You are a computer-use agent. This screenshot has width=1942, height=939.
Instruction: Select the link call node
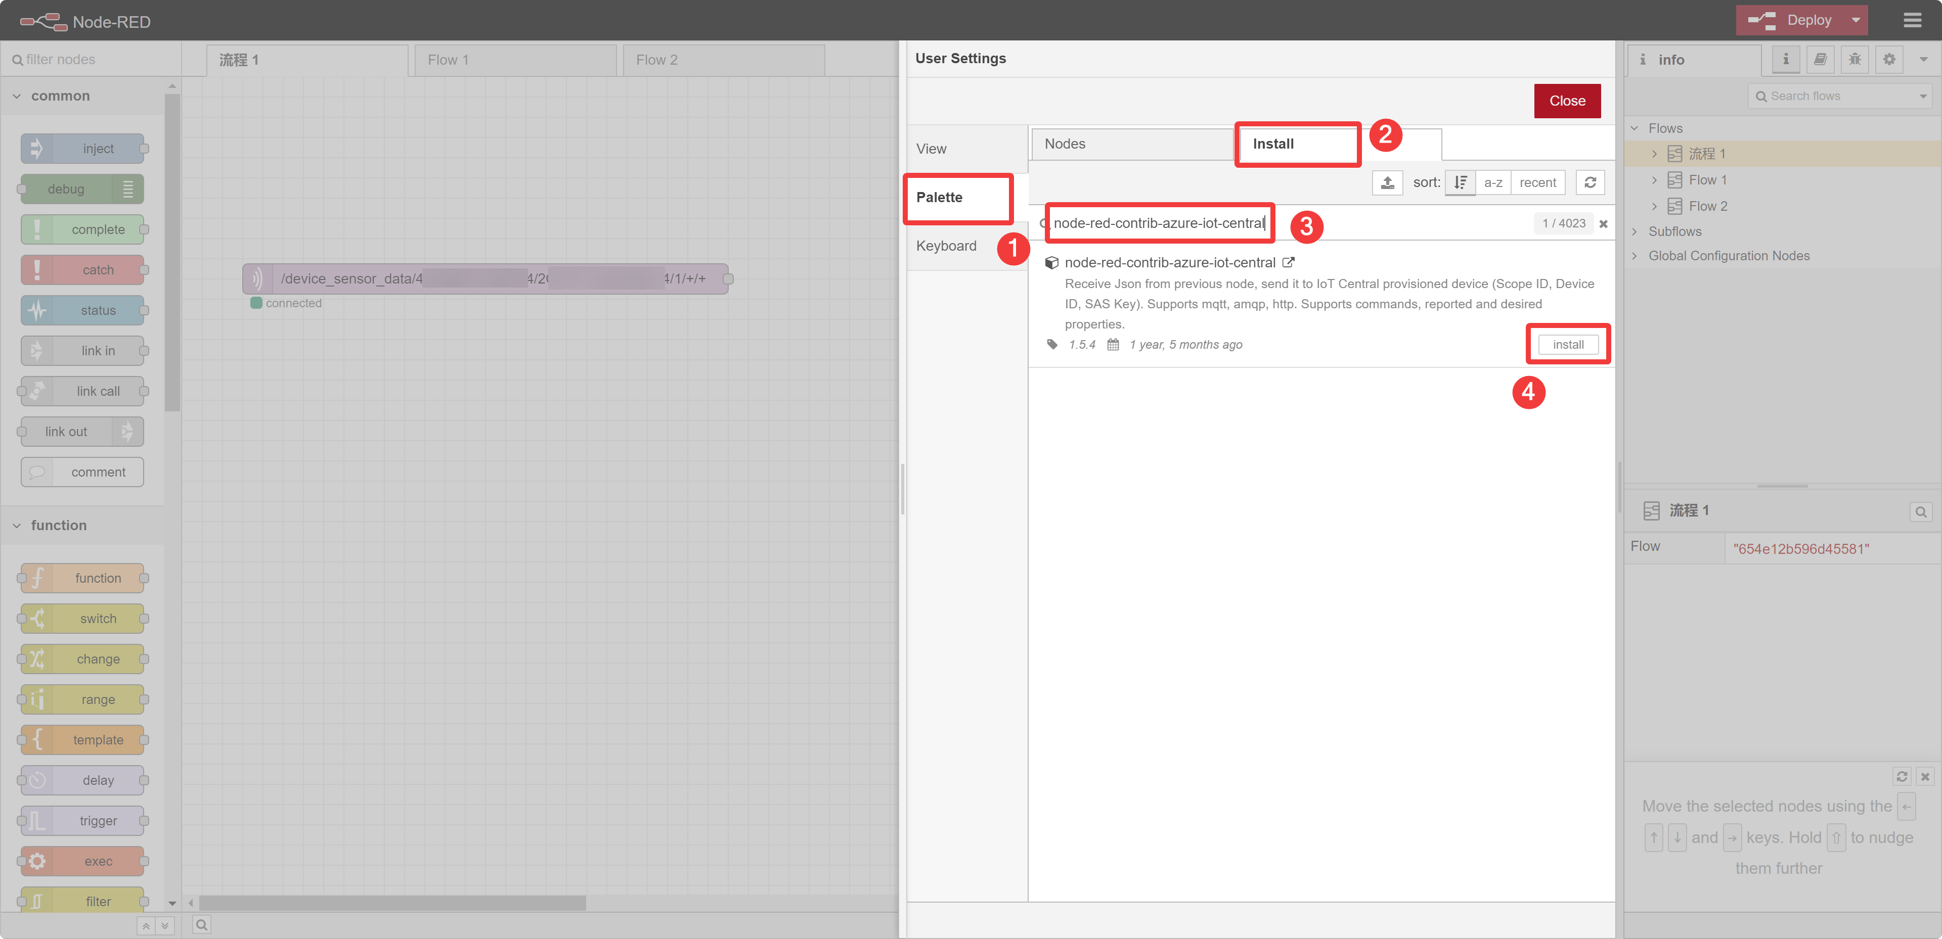tap(83, 391)
